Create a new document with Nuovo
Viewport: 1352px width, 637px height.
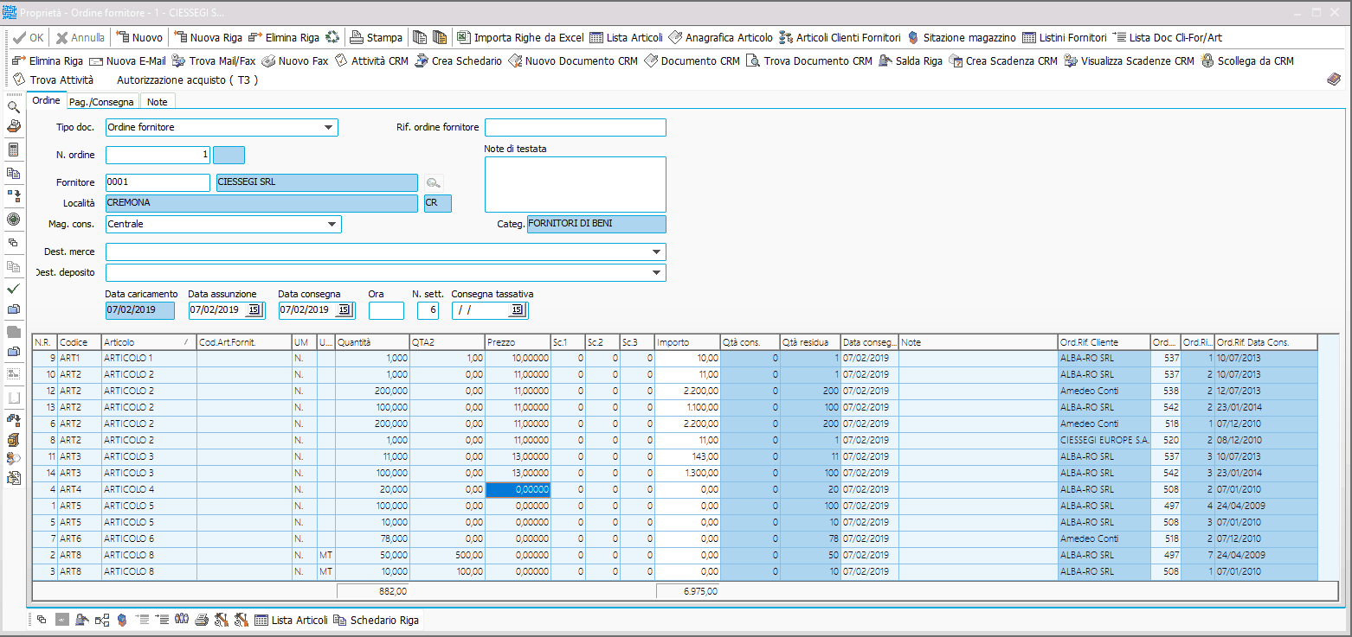(x=139, y=38)
